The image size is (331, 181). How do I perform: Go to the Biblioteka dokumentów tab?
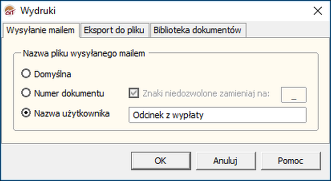pos(197,30)
